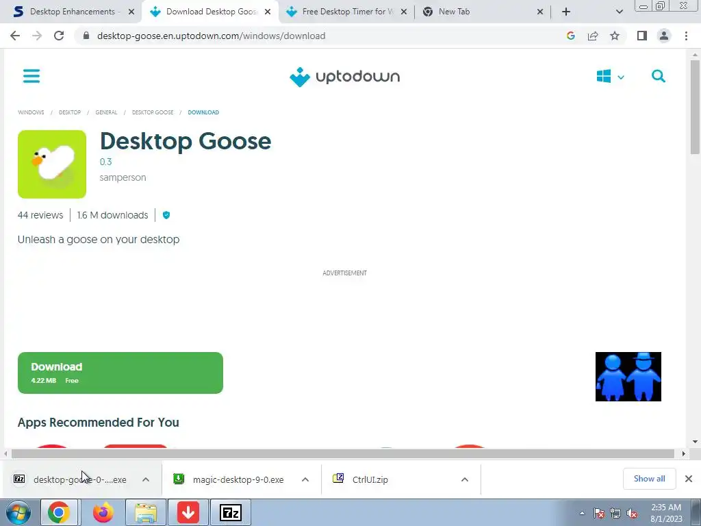Go back to previous page

coord(15,36)
